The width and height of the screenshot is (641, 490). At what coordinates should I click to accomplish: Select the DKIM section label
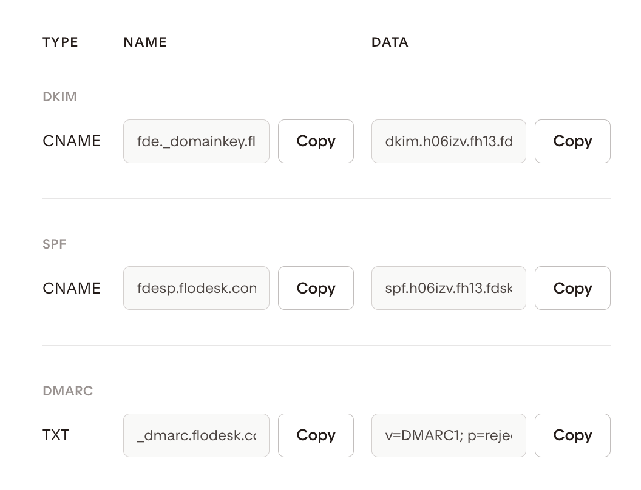coord(59,97)
